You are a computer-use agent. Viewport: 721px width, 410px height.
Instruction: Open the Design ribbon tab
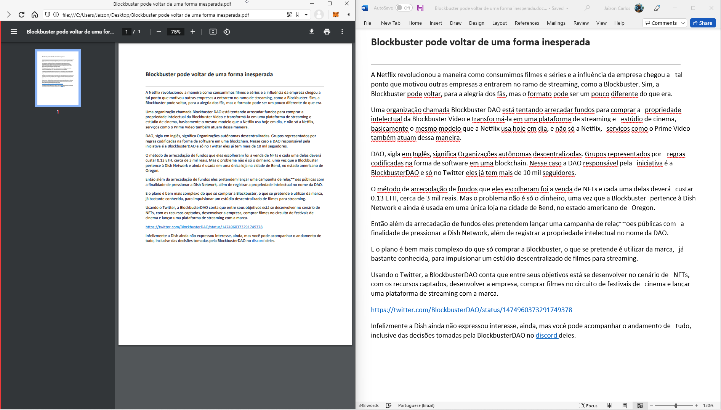(x=477, y=23)
